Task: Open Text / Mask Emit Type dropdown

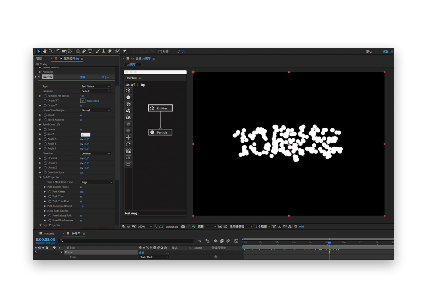Action: (x=97, y=182)
